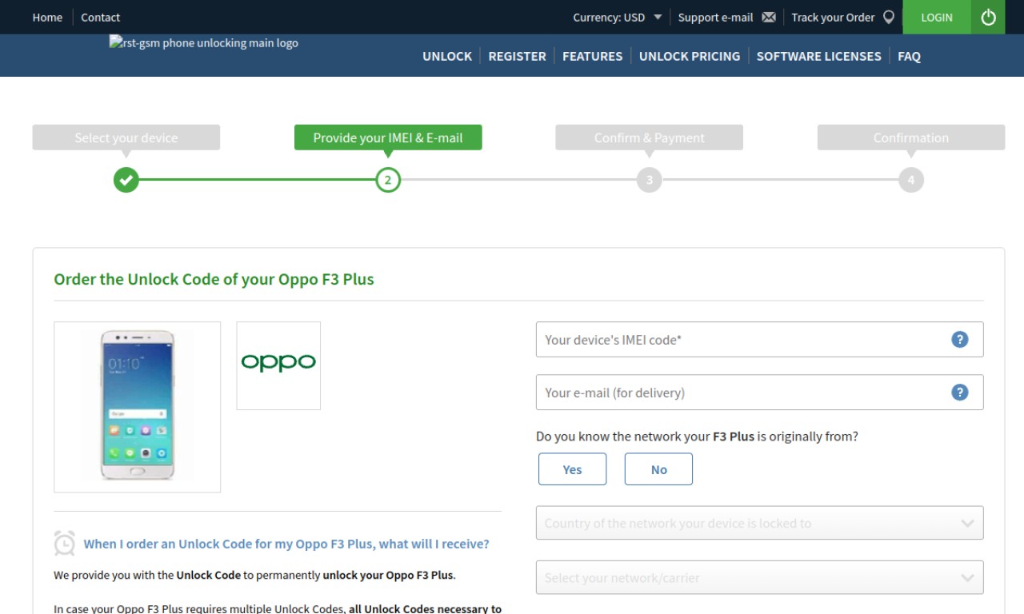Click the Support e-mail link text
The height and width of the screenshot is (614, 1024).
pyautogui.click(x=715, y=17)
